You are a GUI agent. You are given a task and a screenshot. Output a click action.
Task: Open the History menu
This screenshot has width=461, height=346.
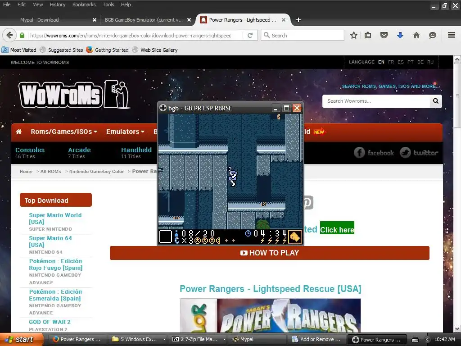click(x=58, y=5)
